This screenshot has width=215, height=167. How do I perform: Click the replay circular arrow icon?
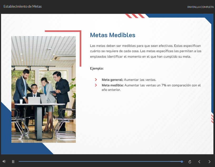[190, 162]
